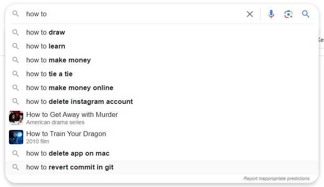This screenshot has width=324, height=187.
Task: Click the blue search magnifier button
Action: click(306, 14)
